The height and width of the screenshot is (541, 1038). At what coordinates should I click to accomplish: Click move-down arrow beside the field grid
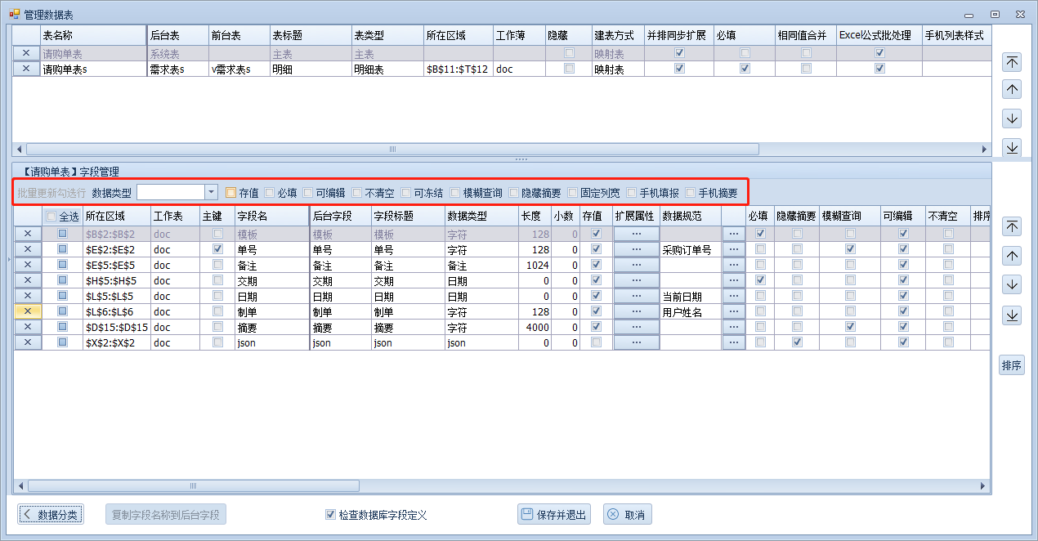(1012, 284)
